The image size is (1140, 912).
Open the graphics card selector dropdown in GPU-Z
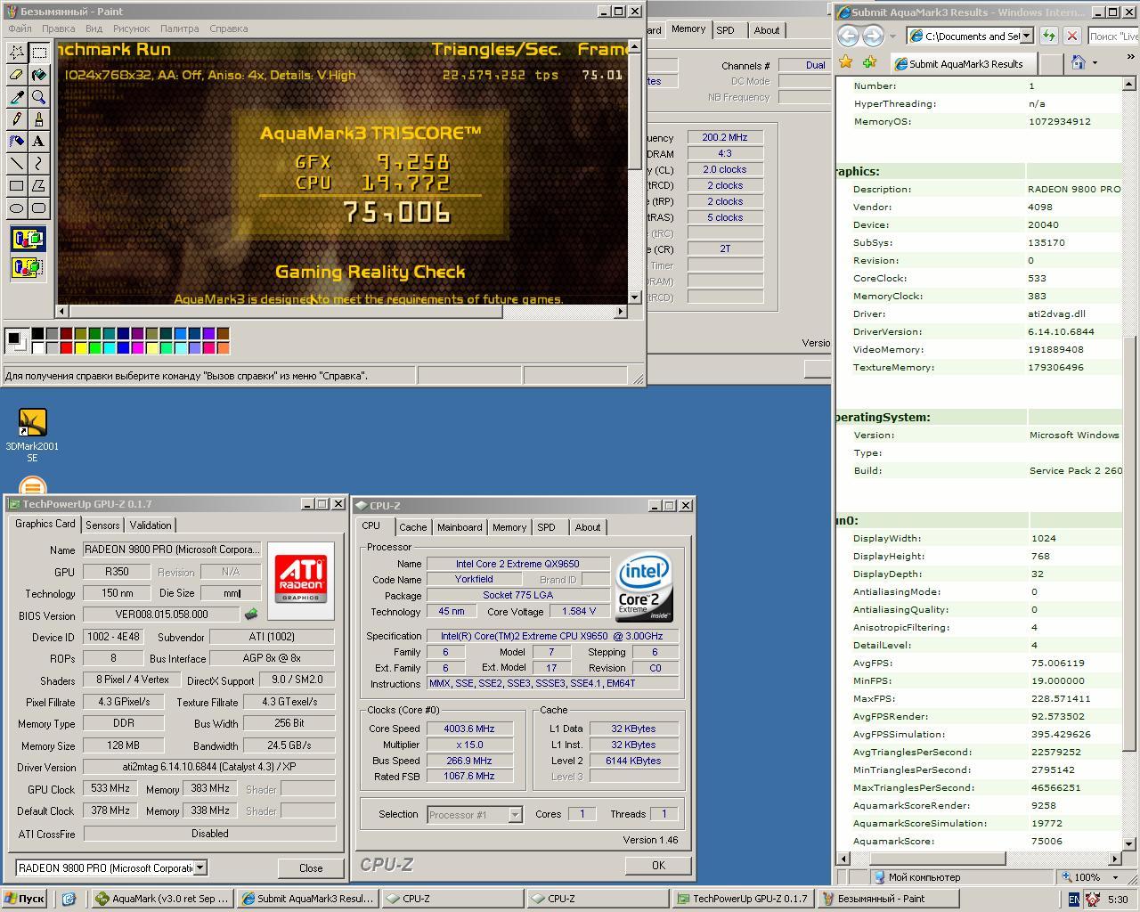point(200,867)
